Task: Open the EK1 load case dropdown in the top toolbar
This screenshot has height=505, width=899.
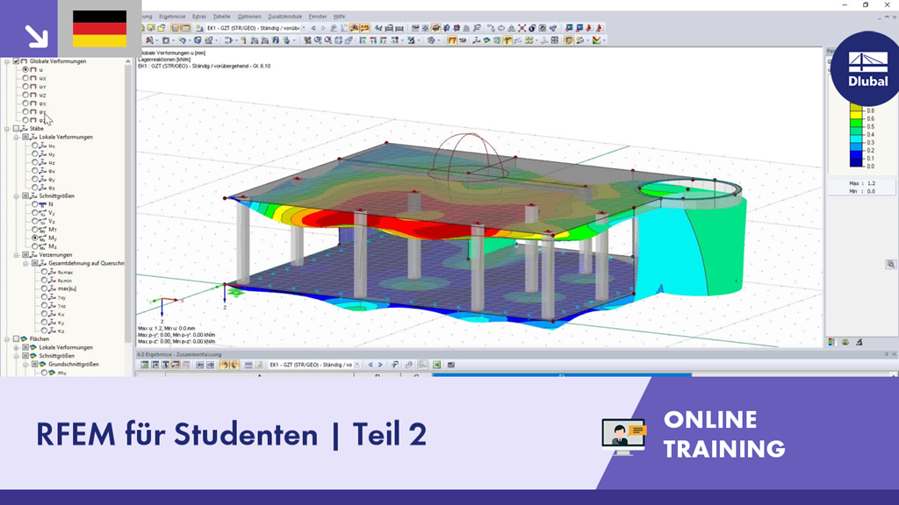Action: click(x=305, y=27)
